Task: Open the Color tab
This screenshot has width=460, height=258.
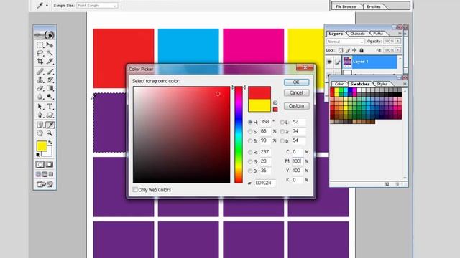Action: click(339, 84)
